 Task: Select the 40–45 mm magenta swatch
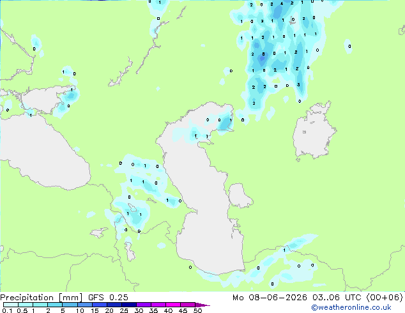pyautogui.click(x=173, y=305)
